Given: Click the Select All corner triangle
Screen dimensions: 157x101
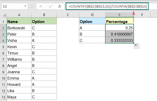Looking at the screenshot, I should pyautogui.click(x=4, y=15).
